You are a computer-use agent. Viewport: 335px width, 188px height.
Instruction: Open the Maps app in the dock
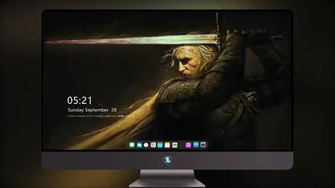point(175,145)
